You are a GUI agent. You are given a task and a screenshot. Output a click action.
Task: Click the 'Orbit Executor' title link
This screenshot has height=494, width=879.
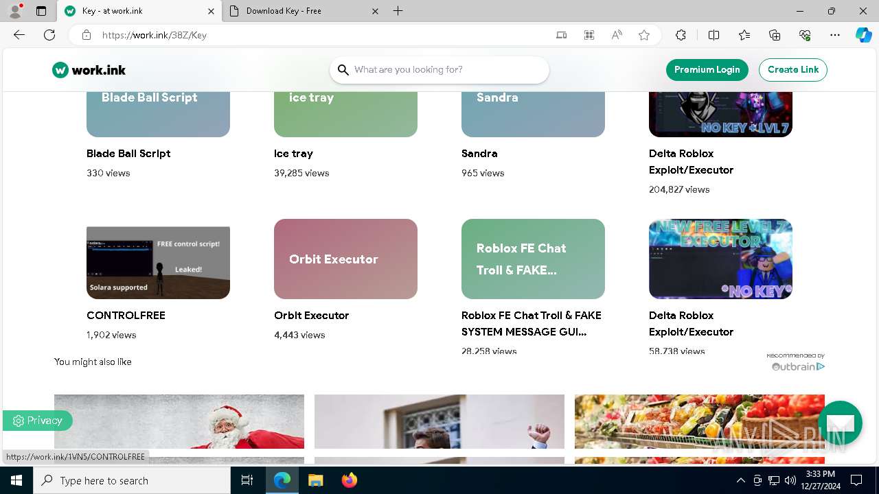(311, 316)
